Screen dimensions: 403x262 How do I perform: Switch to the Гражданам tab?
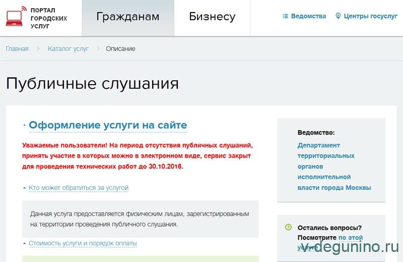pyautogui.click(x=127, y=17)
